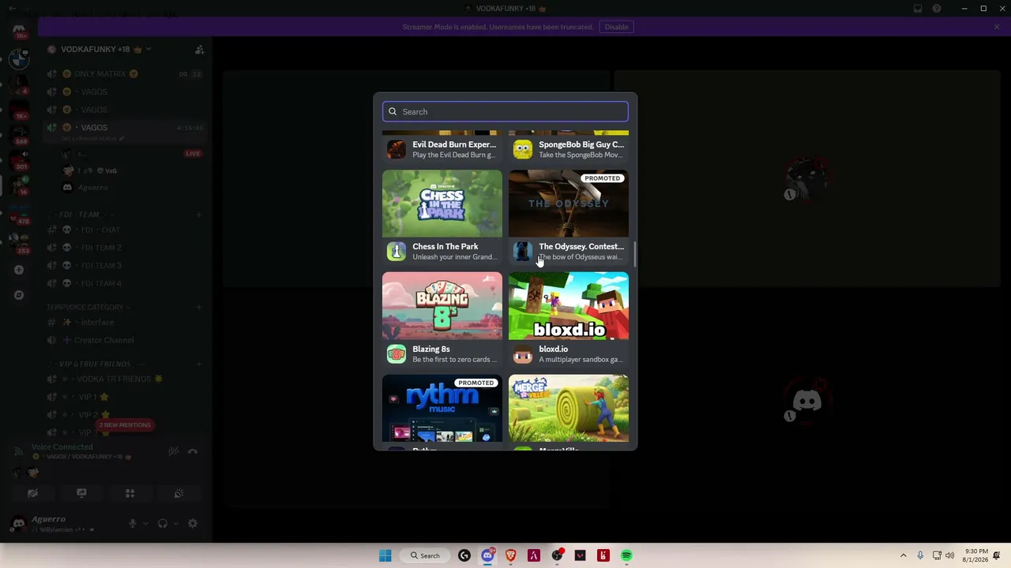Viewport: 1011px width, 568px height.
Task: Join the FDI TEAM 3 voice channel
Action: (126, 266)
